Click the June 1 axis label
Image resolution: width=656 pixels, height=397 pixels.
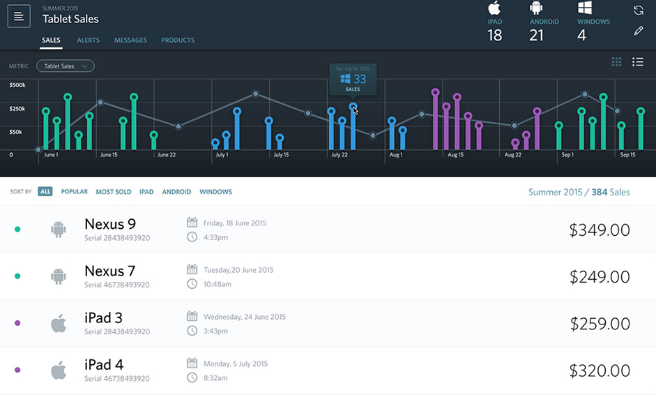pos(51,154)
